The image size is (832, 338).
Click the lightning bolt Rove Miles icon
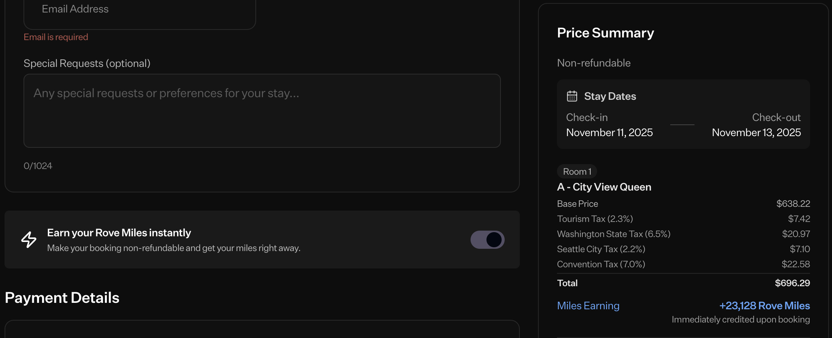(29, 240)
